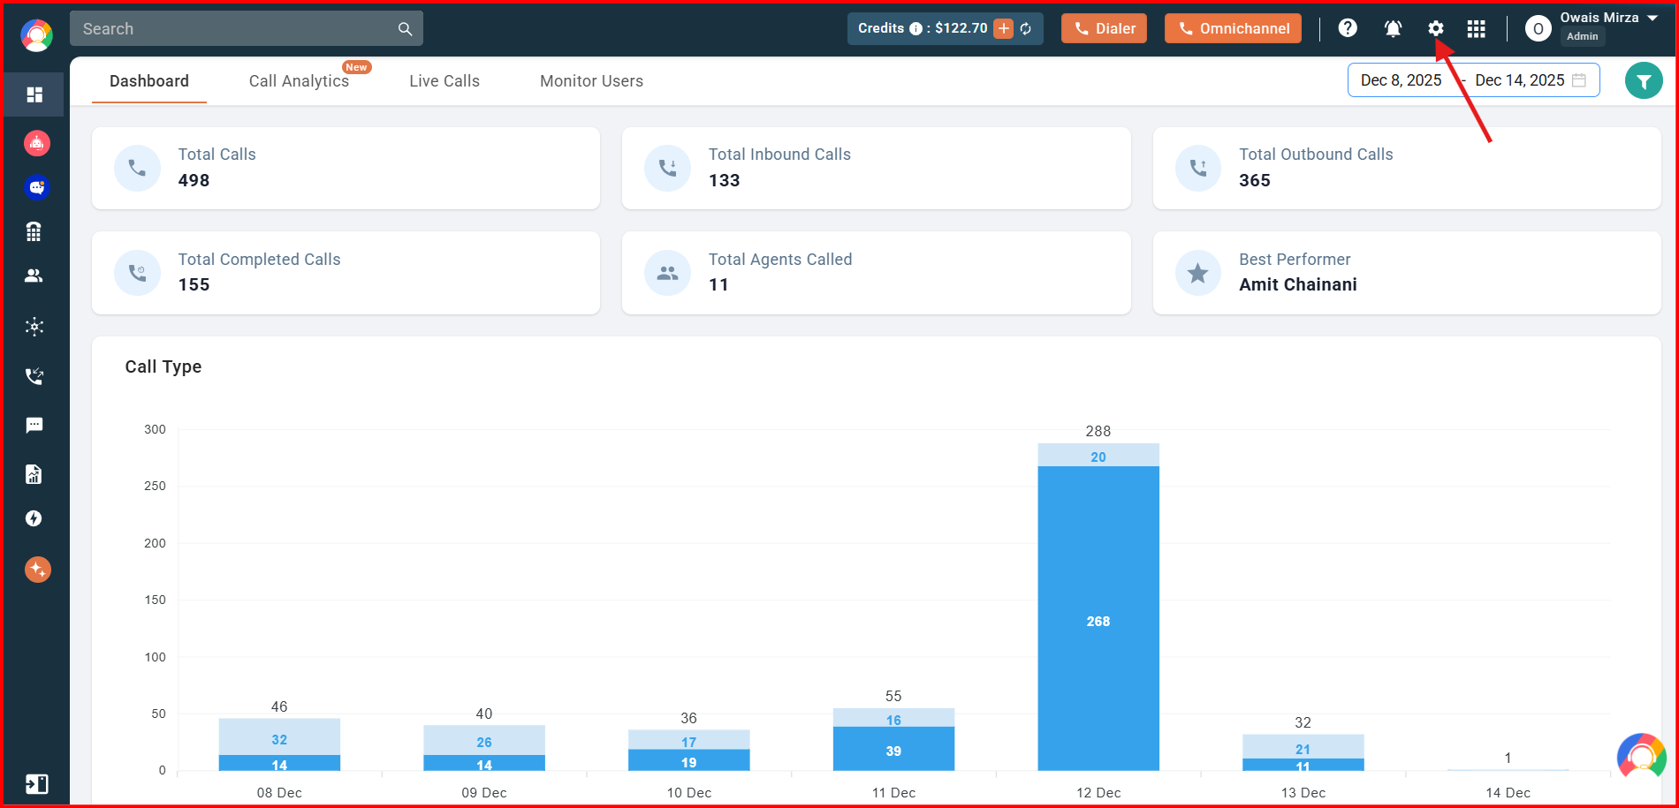
Task: Open the help question mark icon
Action: [x=1348, y=28]
